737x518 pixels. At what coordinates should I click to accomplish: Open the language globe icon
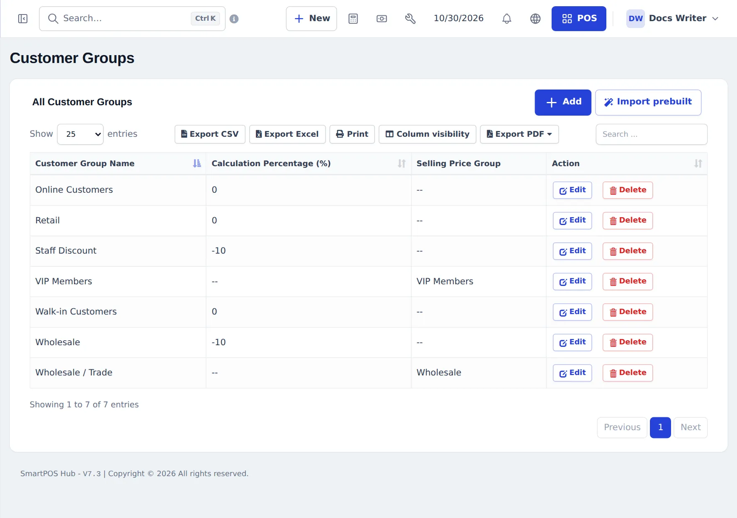(x=535, y=19)
